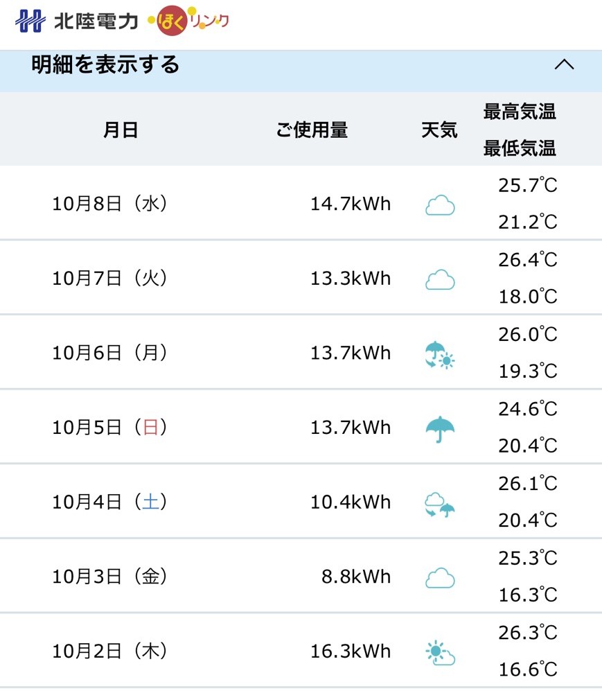Click the 明細を表示する section header text
The height and width of the screenshot is (691, 602).
(105, 65)
